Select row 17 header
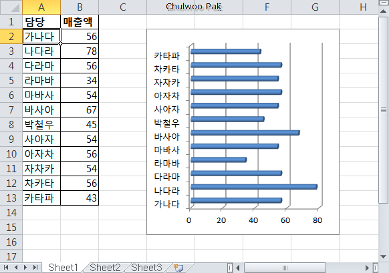 pyautogui.click(x=11, y=256)
